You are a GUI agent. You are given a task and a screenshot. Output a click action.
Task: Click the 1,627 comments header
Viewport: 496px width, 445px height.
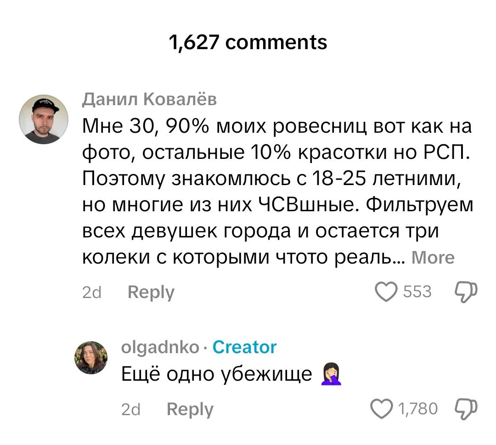click(x=248, y=42)
